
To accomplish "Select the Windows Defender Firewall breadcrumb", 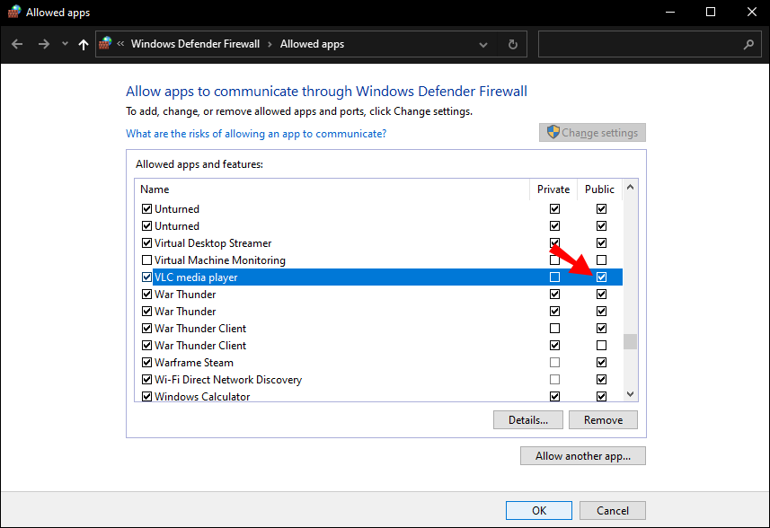I will coord(195,44).
